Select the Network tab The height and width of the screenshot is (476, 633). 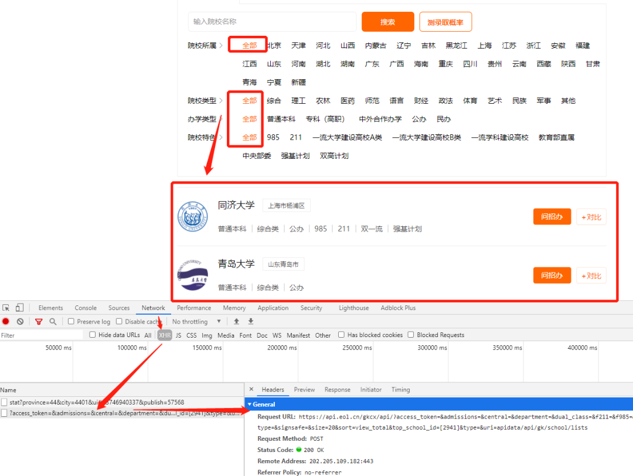pos(154,308)
